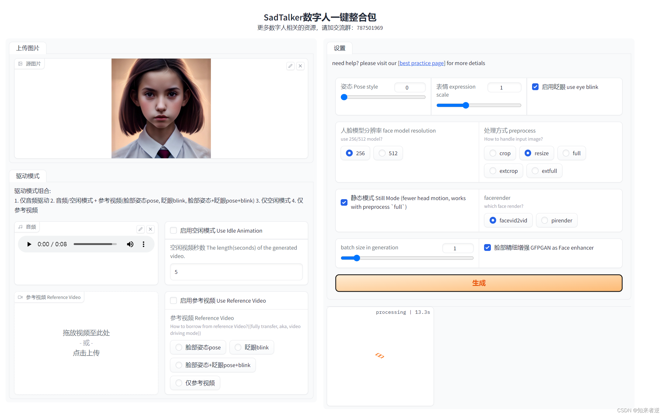The width and height of the screenshot is (664, 416).
Task: Enable 启用空闲模式 Use Idle Animation toggle
Action: (x=174, y=230)
